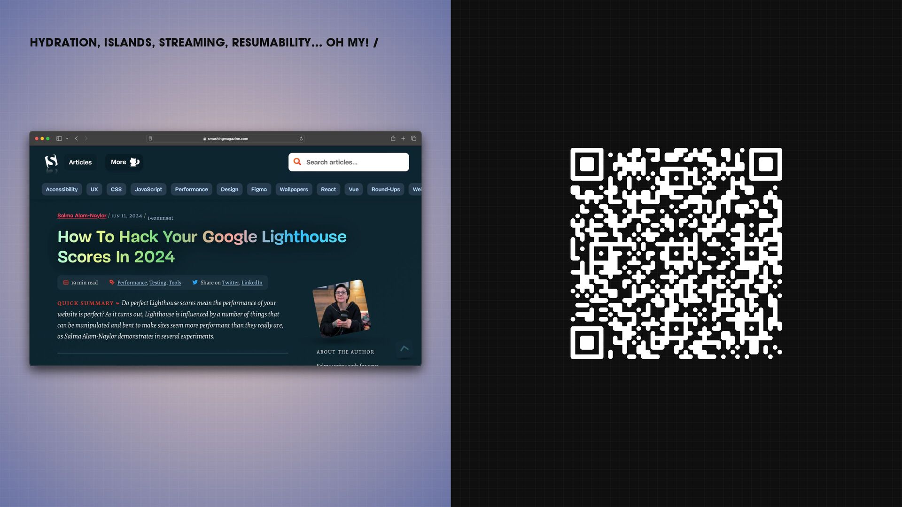Image resolution: width=902 pixels, height=507 pixels.
Task: Open the More menu with the cat icon
Action: tap(124, 162)
